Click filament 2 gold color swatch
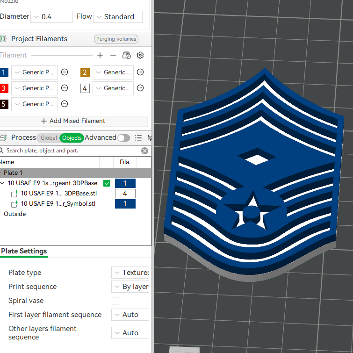 [85, 72]
